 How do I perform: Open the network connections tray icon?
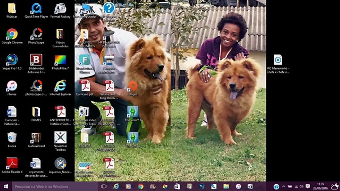pyautogui.click(x=296, y=186)
